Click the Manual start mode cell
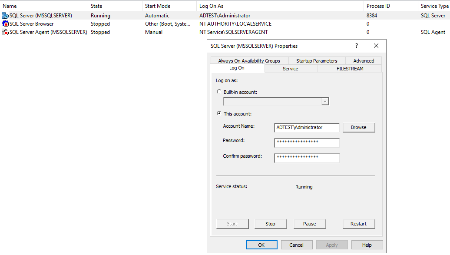 [x=153, y=32]
